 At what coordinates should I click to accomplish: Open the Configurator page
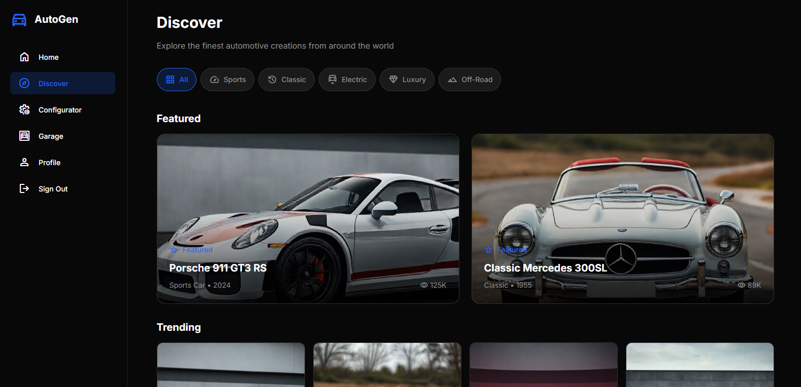62,109
